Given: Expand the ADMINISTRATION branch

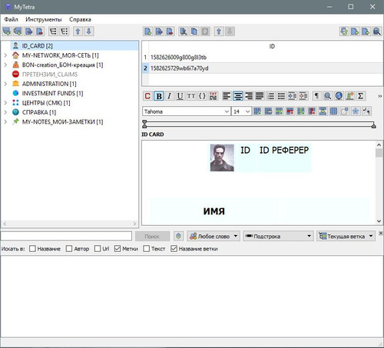Looking at the screenshot, I should (5, 84).
